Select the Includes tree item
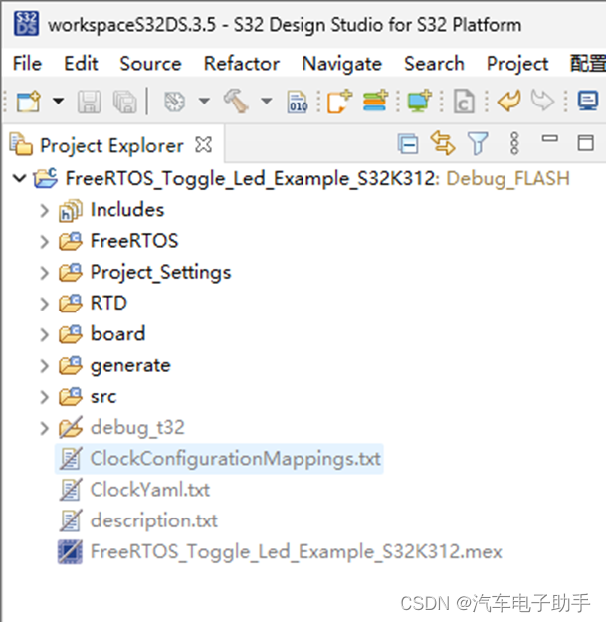 pos(127,209)
